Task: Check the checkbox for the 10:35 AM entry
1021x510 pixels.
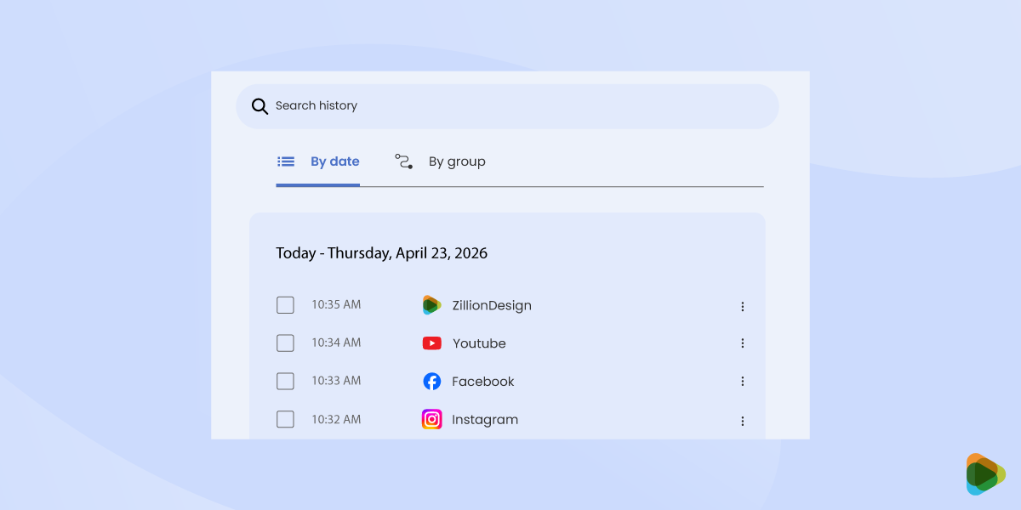Action: [285, 304]
